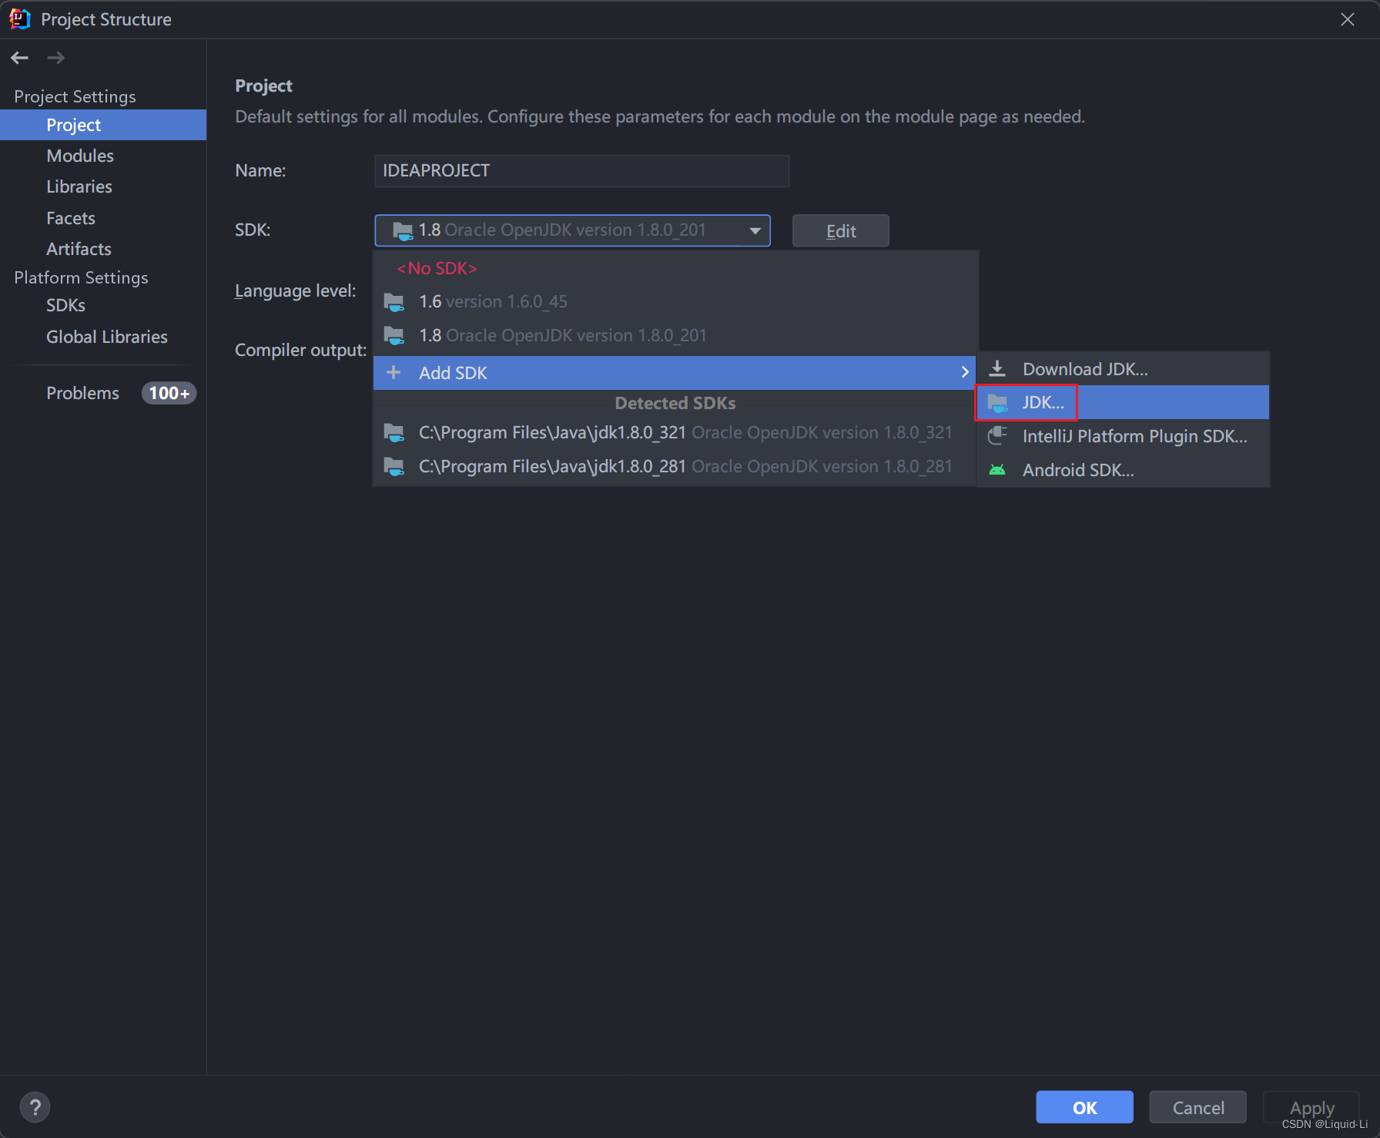Click the IntelliJ IDEA logo in title bar
The width and height of the screenshot is (1380, 1138).
pos(20,19)
